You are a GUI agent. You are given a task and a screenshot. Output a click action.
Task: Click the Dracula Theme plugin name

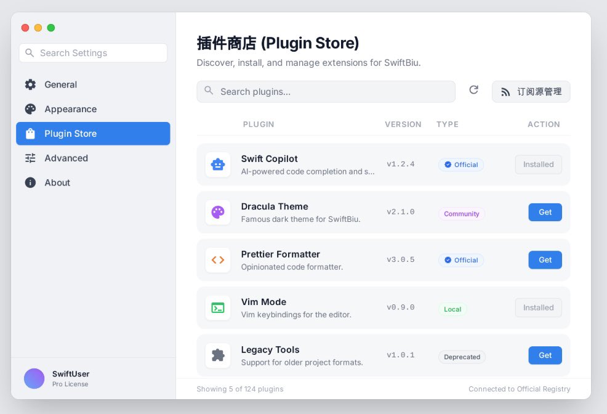[x=275, y=206]
